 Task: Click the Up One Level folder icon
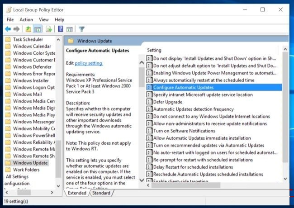coord(28,29)
